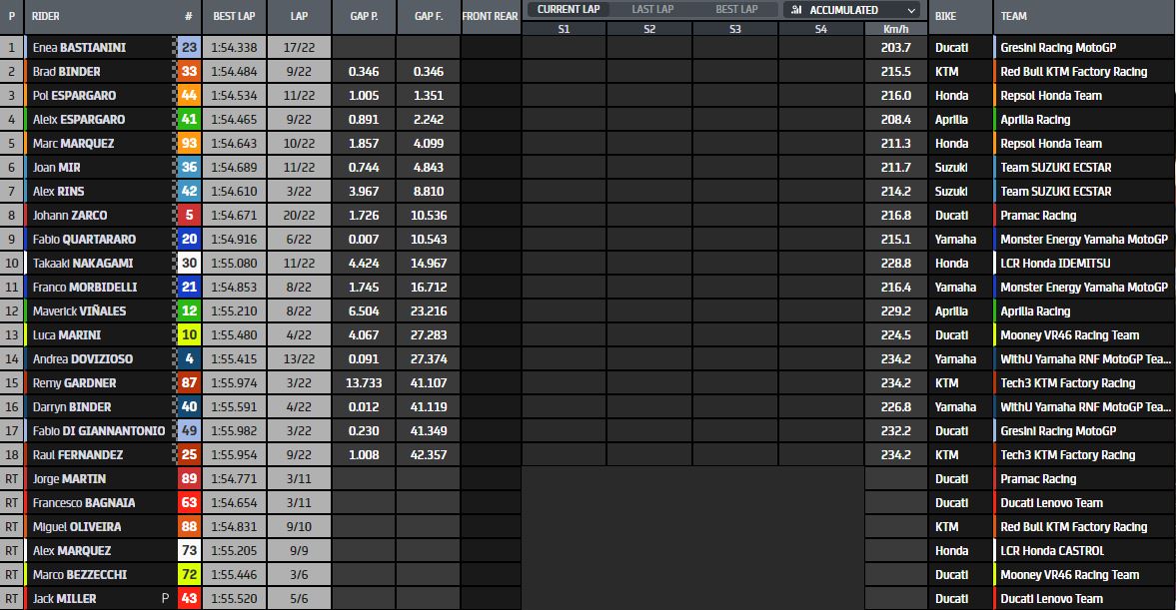Click the S4 sector column header

pyautogui.click(x=821, y=29)
